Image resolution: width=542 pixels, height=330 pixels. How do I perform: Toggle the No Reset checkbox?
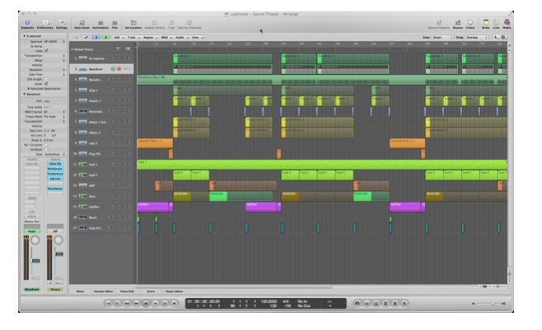point(46,150)
